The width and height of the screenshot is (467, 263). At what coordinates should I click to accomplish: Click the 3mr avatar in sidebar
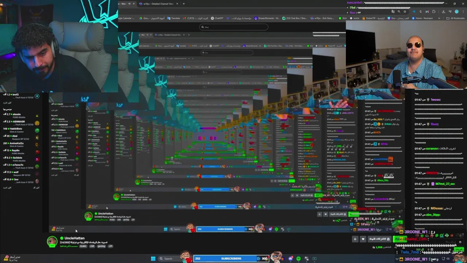[37, 181]
